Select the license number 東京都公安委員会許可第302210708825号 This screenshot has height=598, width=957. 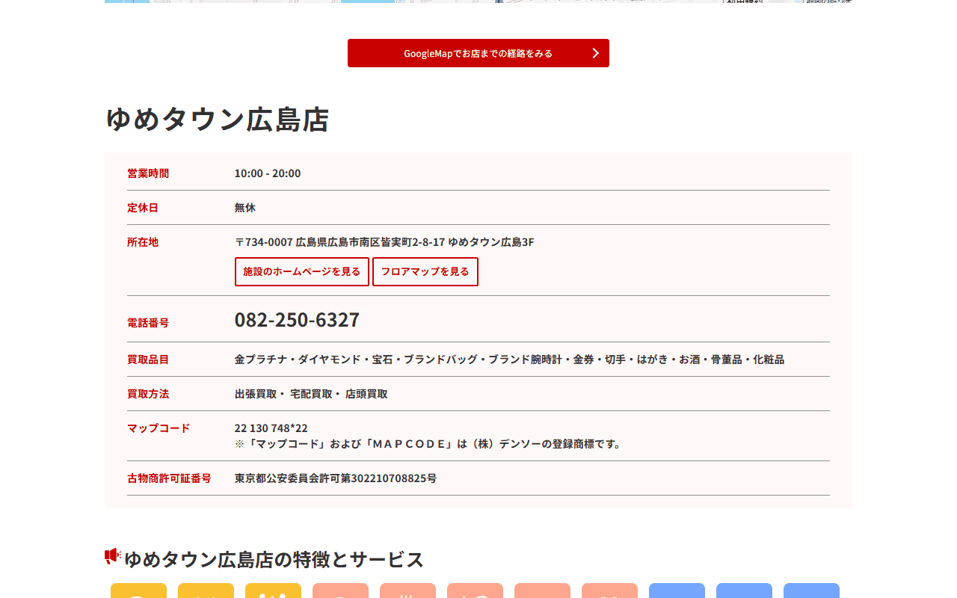[336, 478]
